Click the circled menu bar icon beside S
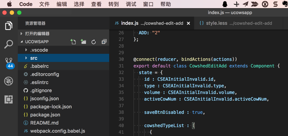The height and width of the screenshot is (136, 288). [265, 4]
